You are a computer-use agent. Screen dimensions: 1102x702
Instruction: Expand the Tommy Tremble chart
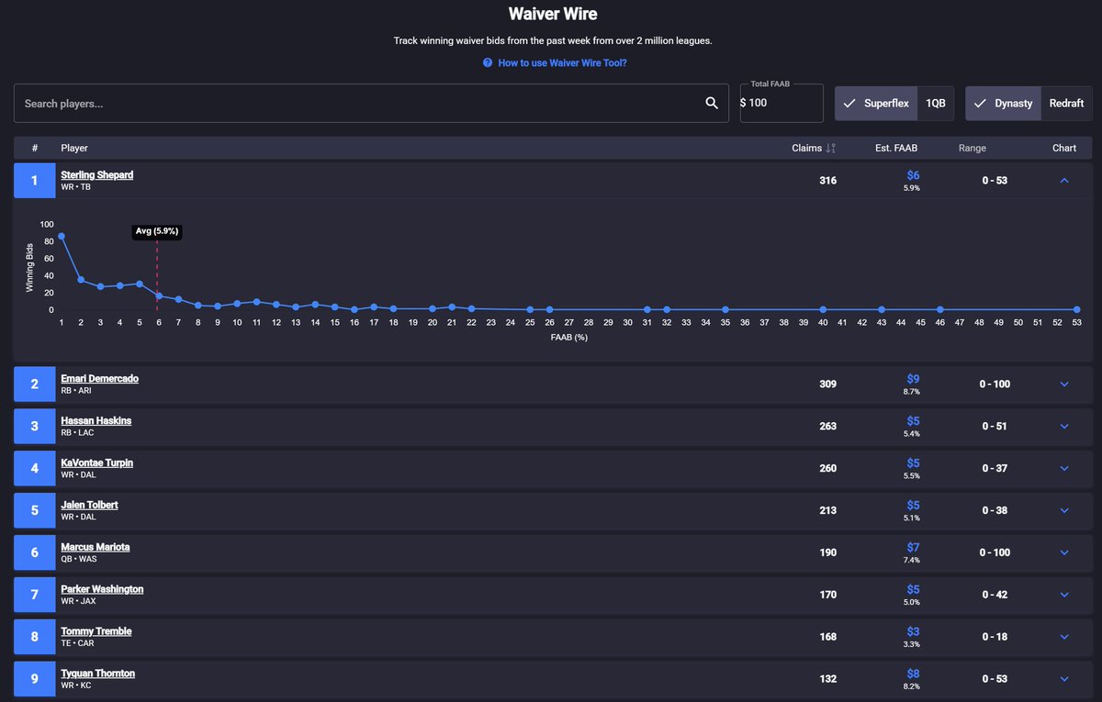tap(1064, 638)
